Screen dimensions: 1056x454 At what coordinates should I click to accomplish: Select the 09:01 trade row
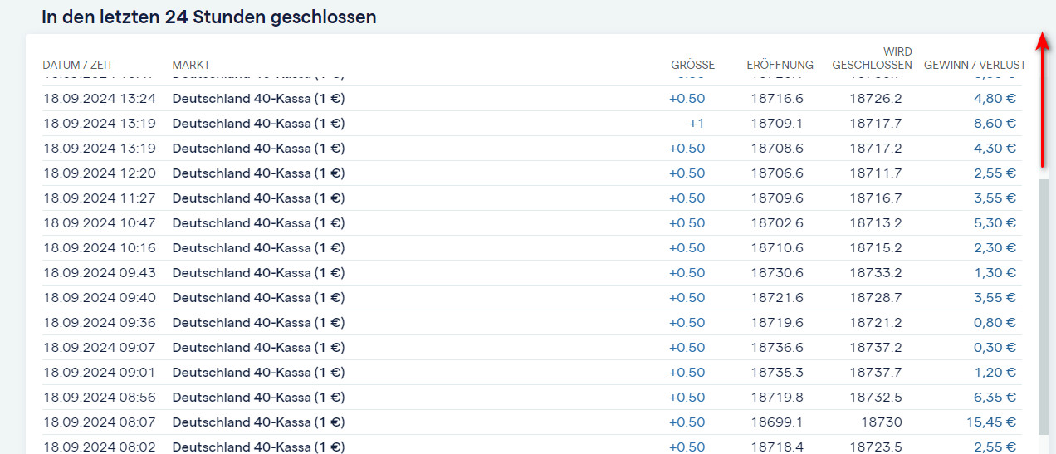pyautogui.click(x=258, y=373)
